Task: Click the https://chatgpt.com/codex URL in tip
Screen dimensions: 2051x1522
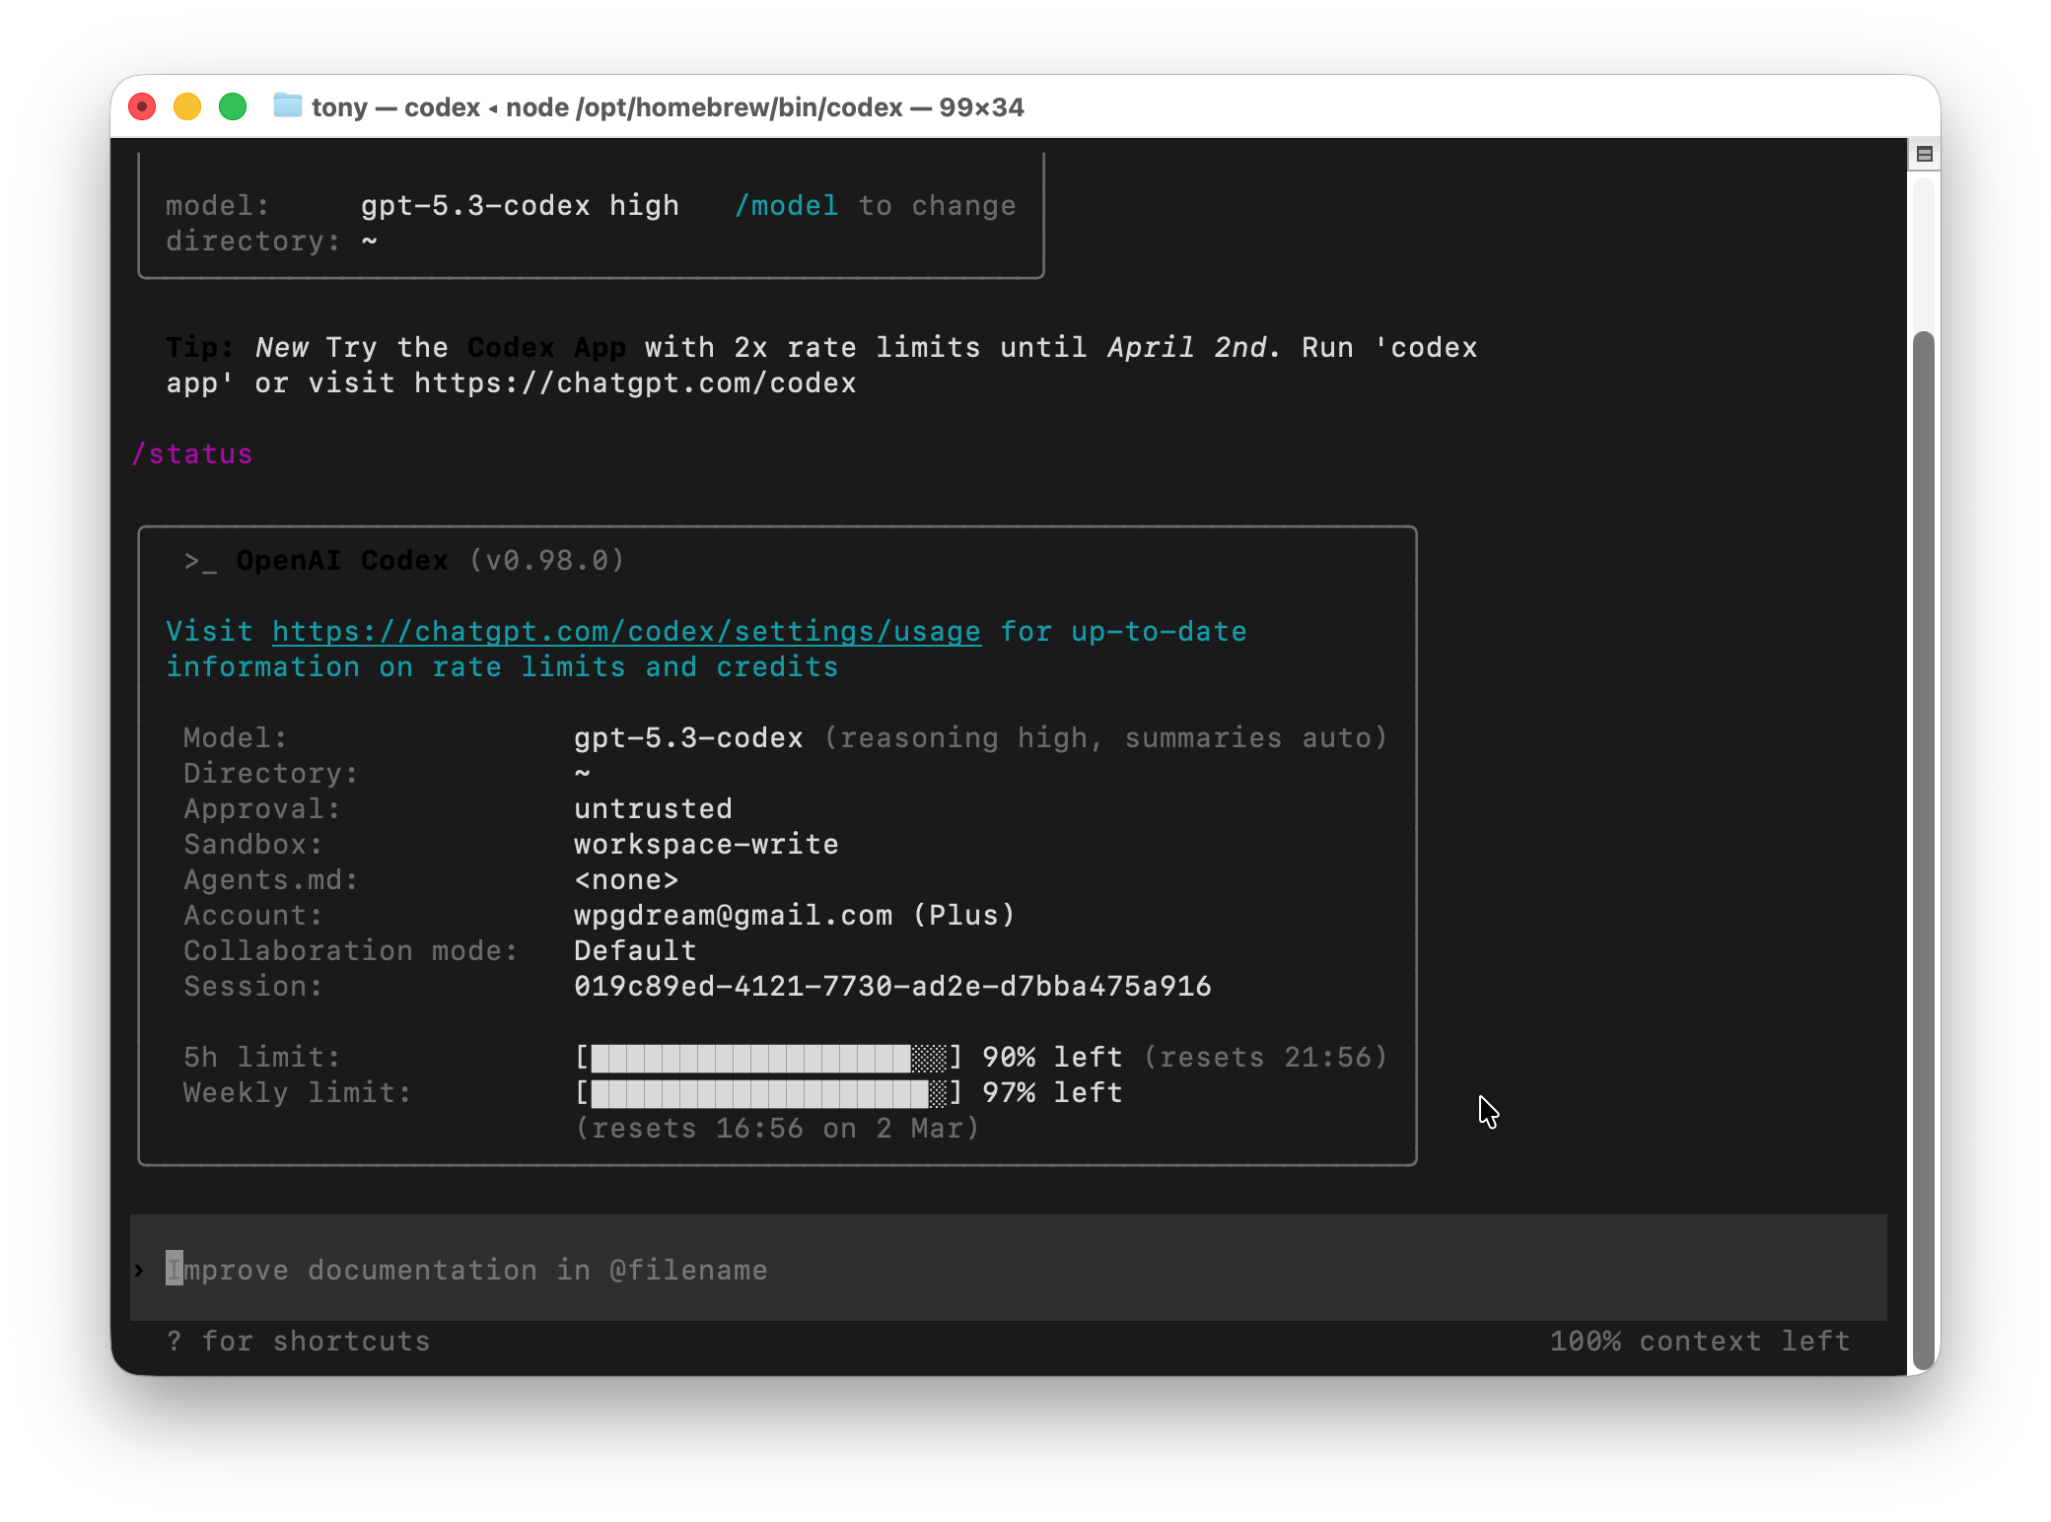Action: tap(634, 383)
